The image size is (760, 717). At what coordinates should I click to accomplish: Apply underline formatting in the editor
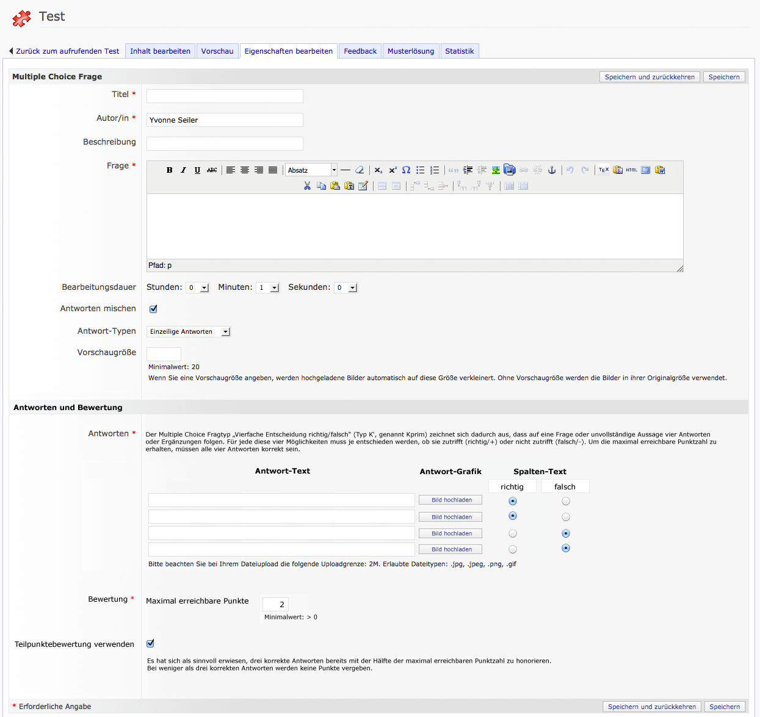(x=197, y=170)
